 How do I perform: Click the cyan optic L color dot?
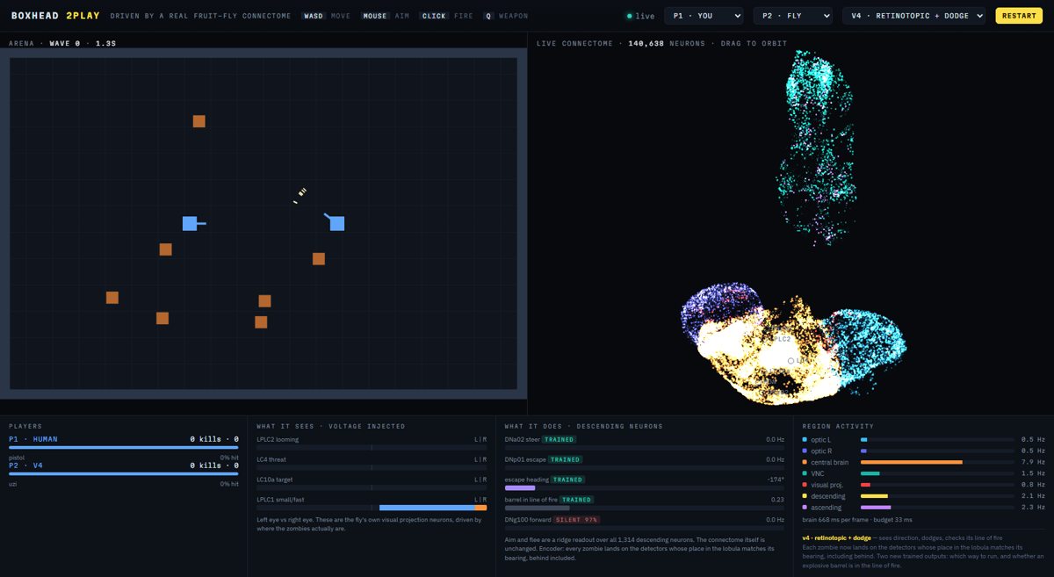[x=805, y=439]
